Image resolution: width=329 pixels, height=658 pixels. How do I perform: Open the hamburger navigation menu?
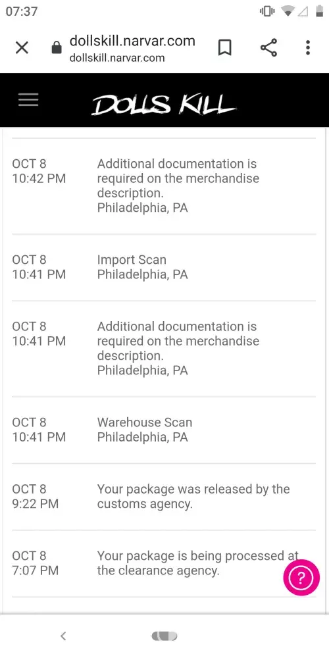point(28,100)
